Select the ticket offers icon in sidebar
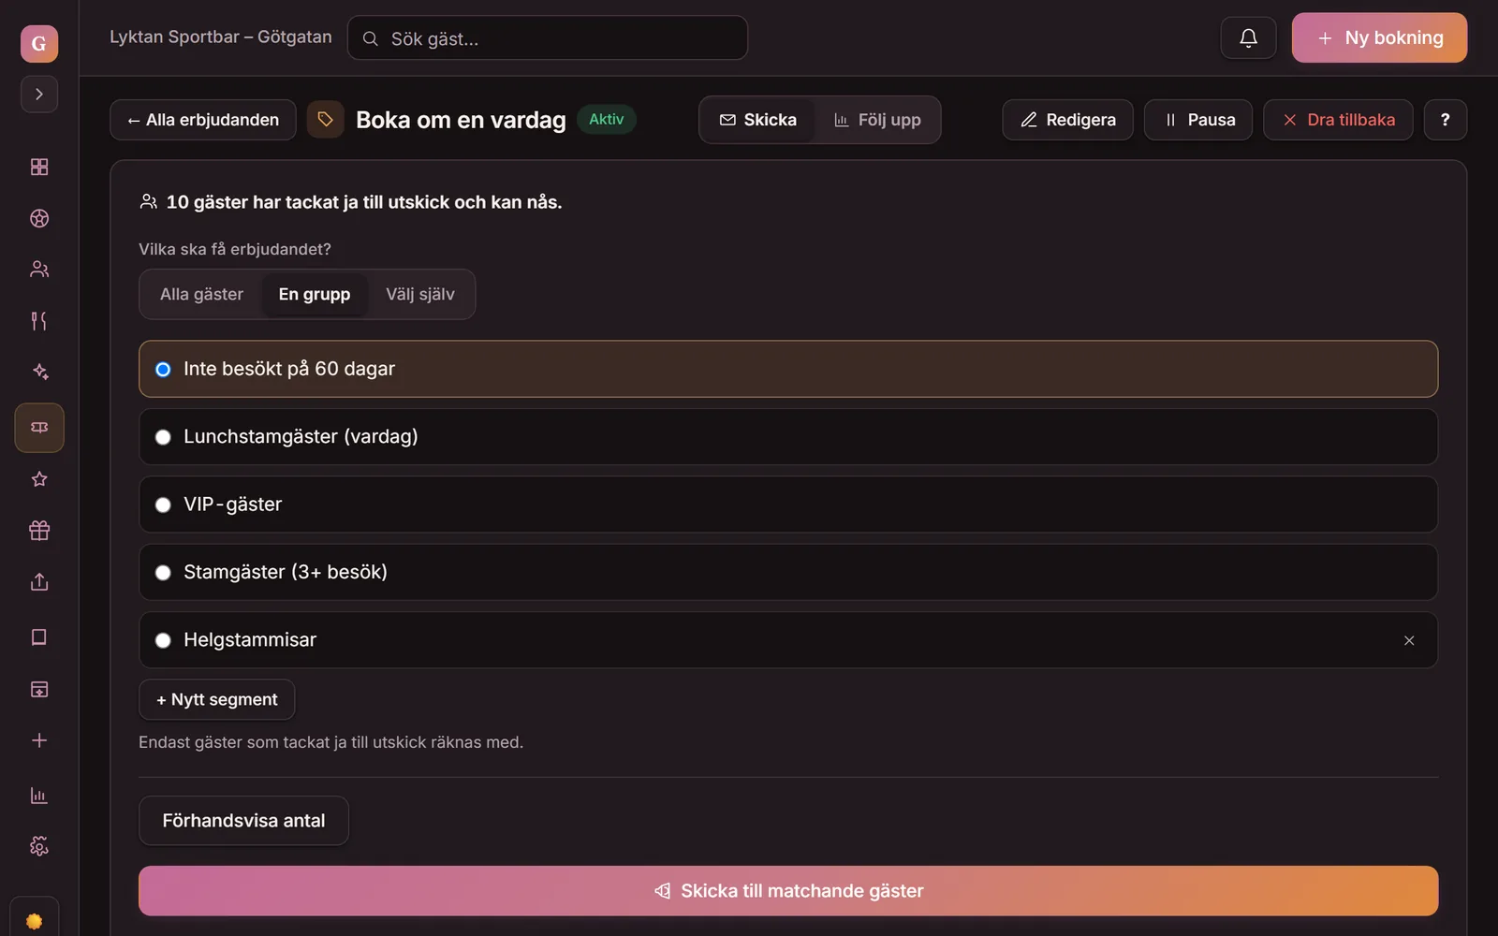This screenshot has height=936, width=1498. pos(39,428)
